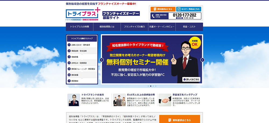The width and height of the screenshot is (269, 123).
Task: Click the handshake thumbnail for 教室運営をバックアップ
Action: (165, 100)
